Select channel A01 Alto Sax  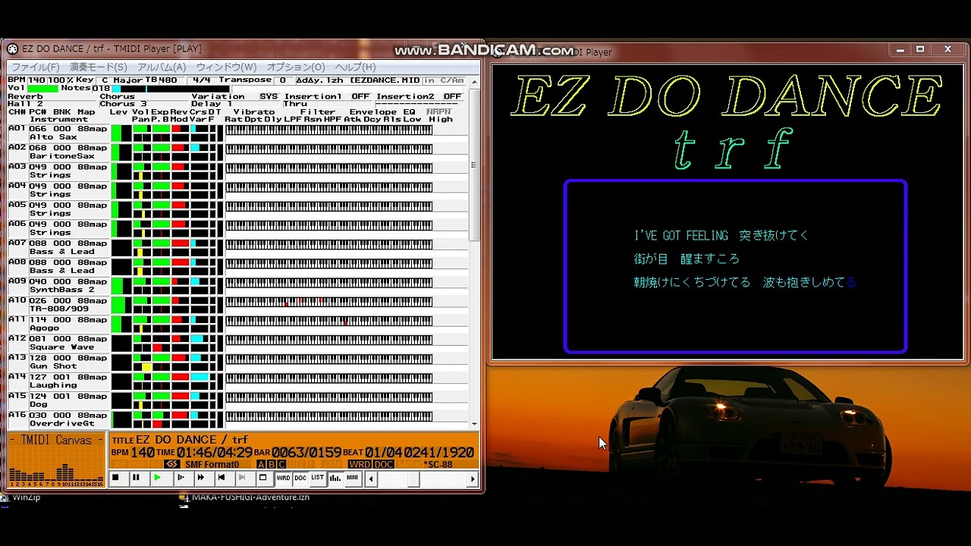click(x=58, y=133)
